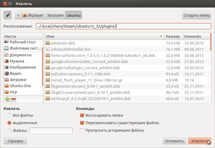Click the left arrow in path bar
This screenshot has height=148, width=215.
click(18, 15)
